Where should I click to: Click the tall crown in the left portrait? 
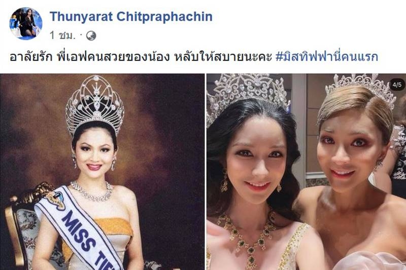[x=95, y=105]
